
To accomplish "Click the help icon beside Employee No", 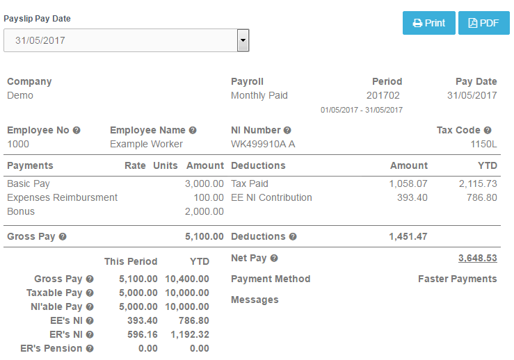I will [x=77, y=131].
